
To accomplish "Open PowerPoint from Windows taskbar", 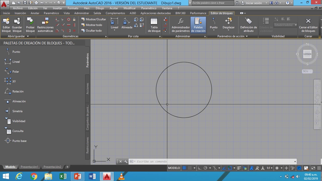I will pos(77,176).
